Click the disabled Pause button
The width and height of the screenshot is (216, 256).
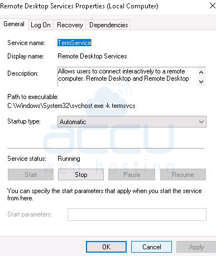click(x=132, y=175)
